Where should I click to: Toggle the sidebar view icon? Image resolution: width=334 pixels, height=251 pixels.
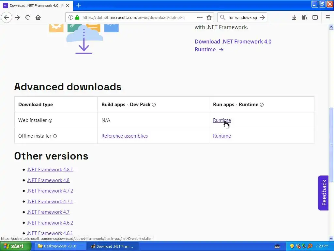pos(315,17)
